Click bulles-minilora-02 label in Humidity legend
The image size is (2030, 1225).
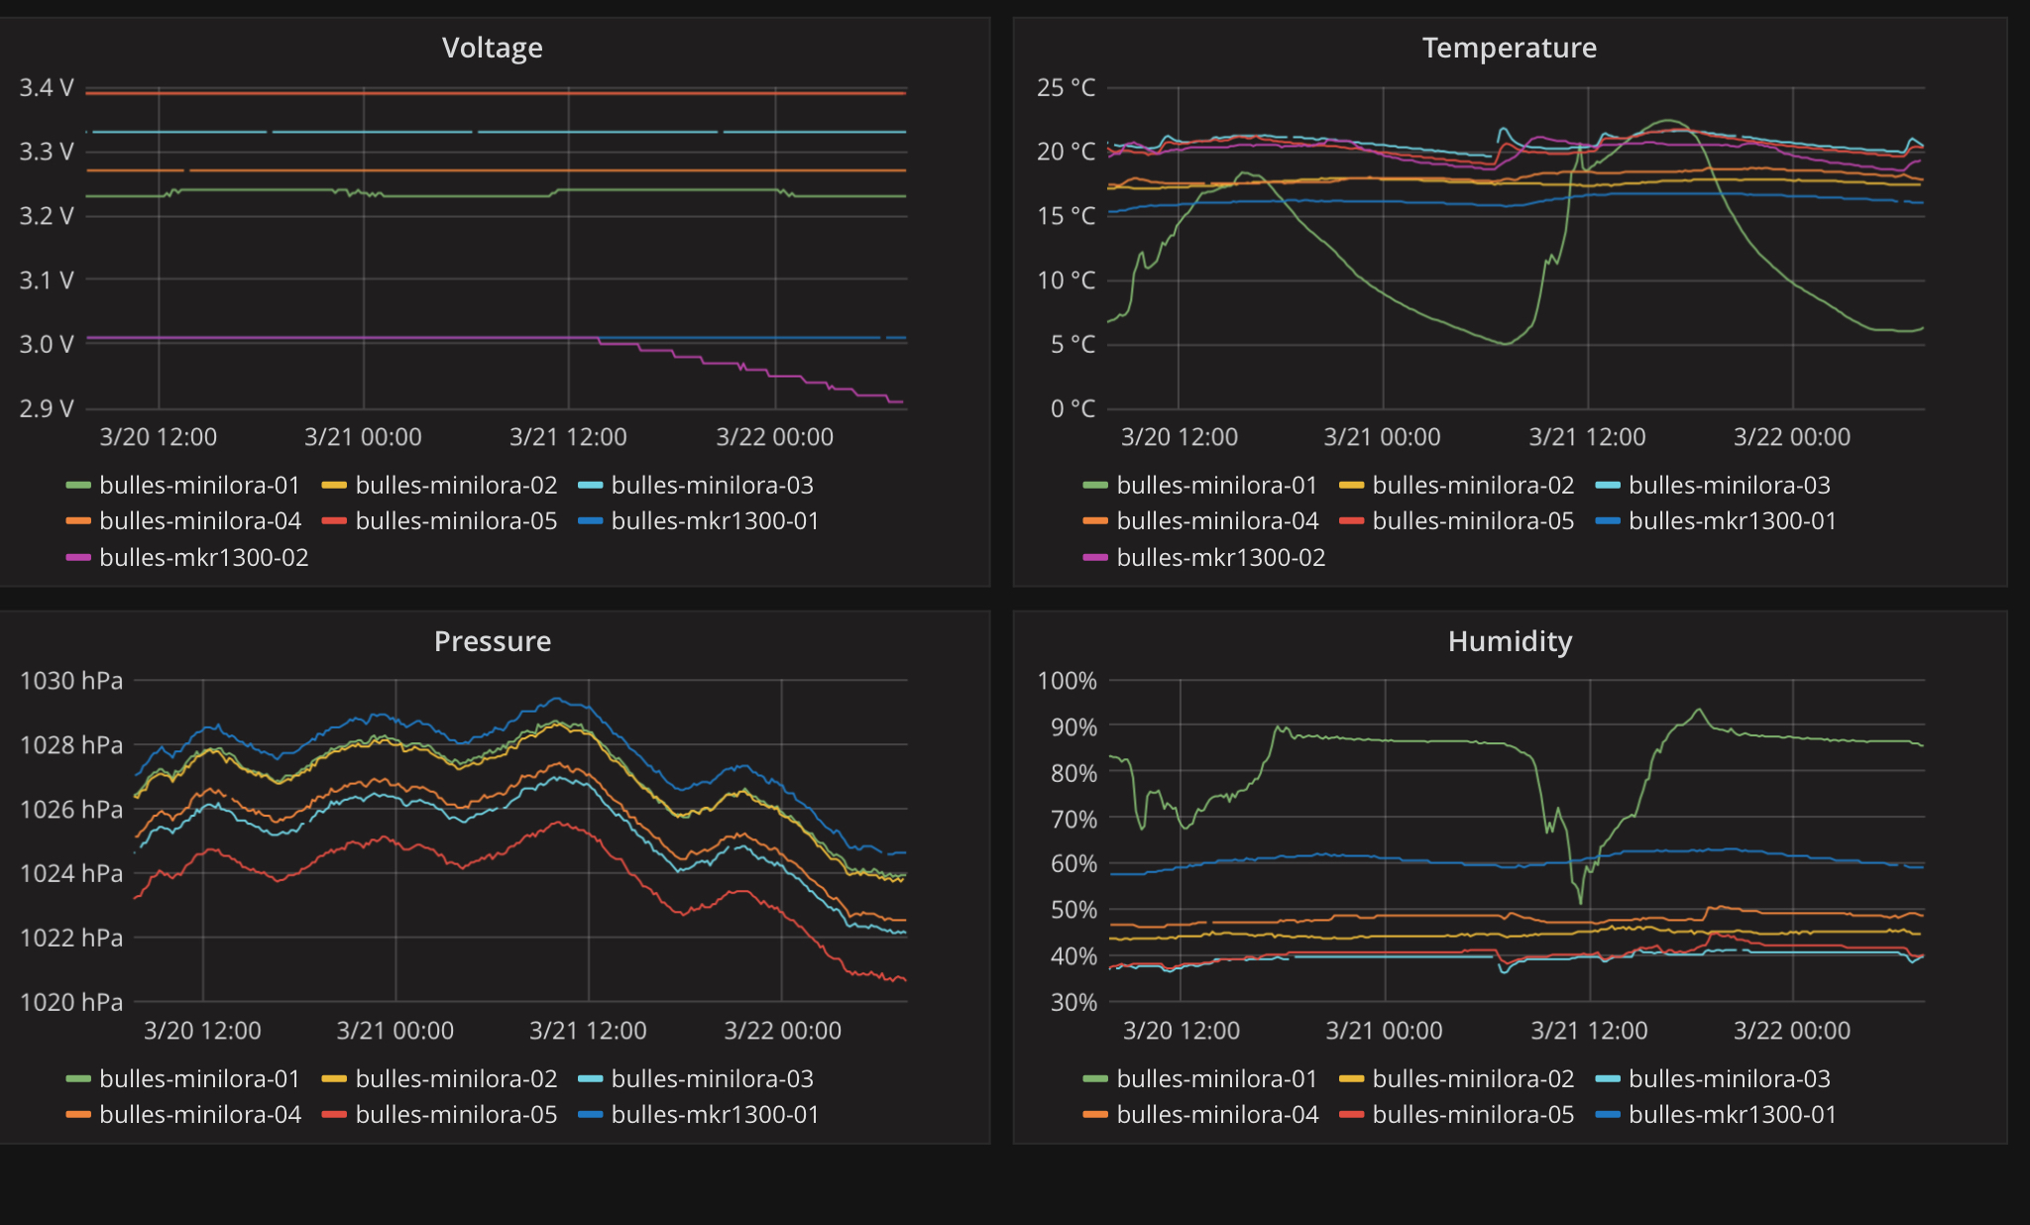[1472, 1078]
